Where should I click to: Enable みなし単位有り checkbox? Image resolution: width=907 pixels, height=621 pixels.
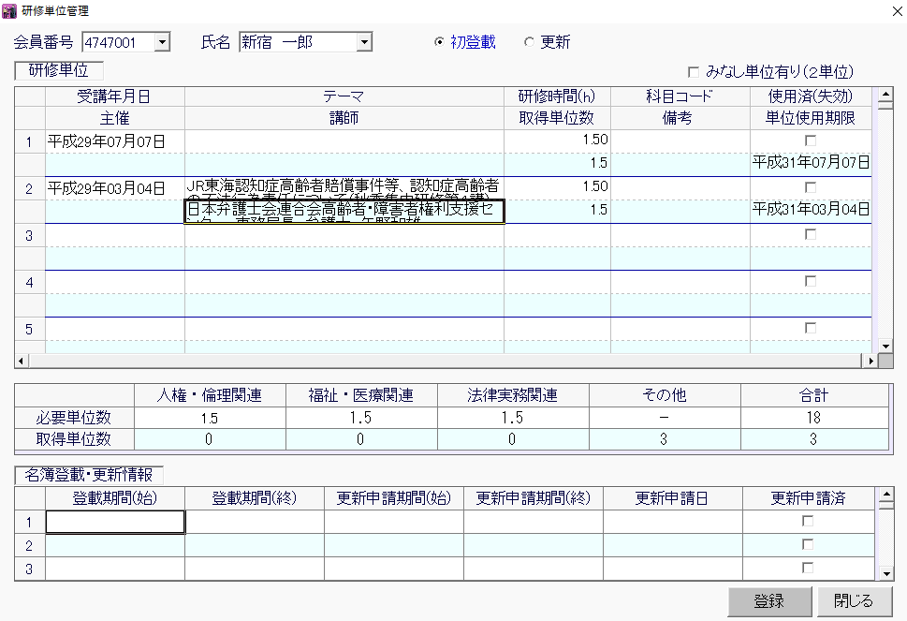coord(694,72)
